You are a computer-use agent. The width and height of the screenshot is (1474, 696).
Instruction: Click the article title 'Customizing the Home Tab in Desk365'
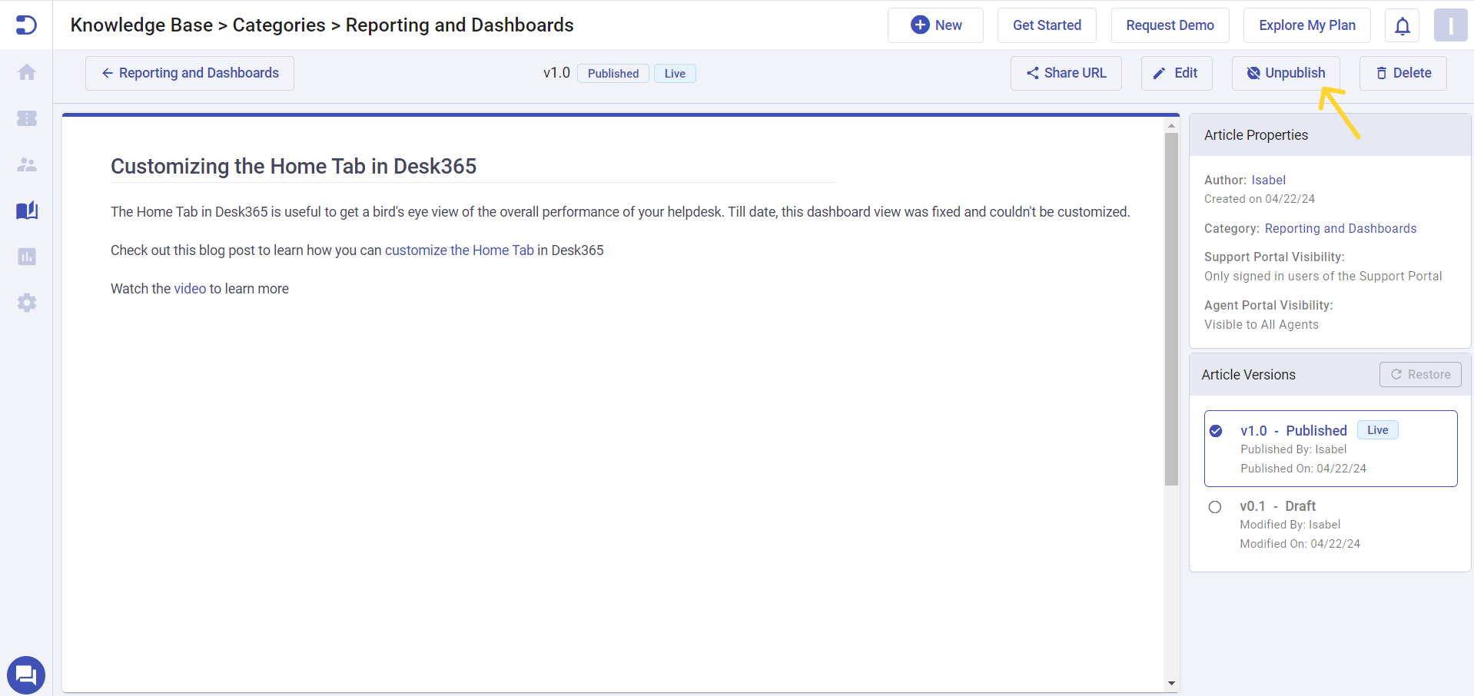(x=294, y=166)
